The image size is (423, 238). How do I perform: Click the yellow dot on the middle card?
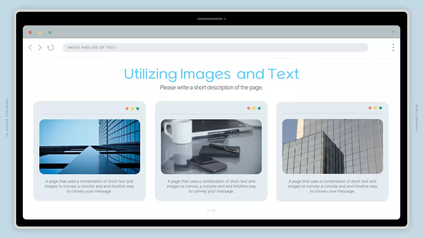254,108
